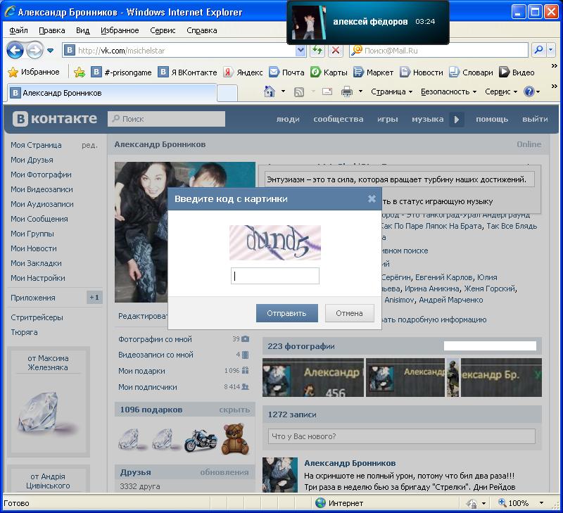
Task: Click ред. next to Моя Страница
Action: coord(89,145)
